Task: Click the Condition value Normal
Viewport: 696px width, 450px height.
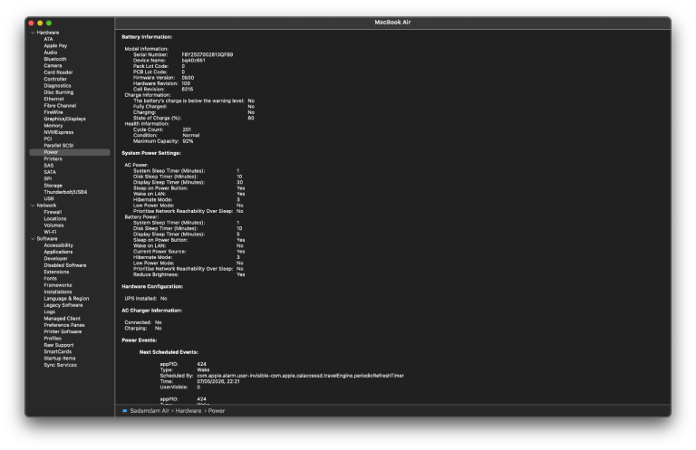Action: [x=191, y=135]
